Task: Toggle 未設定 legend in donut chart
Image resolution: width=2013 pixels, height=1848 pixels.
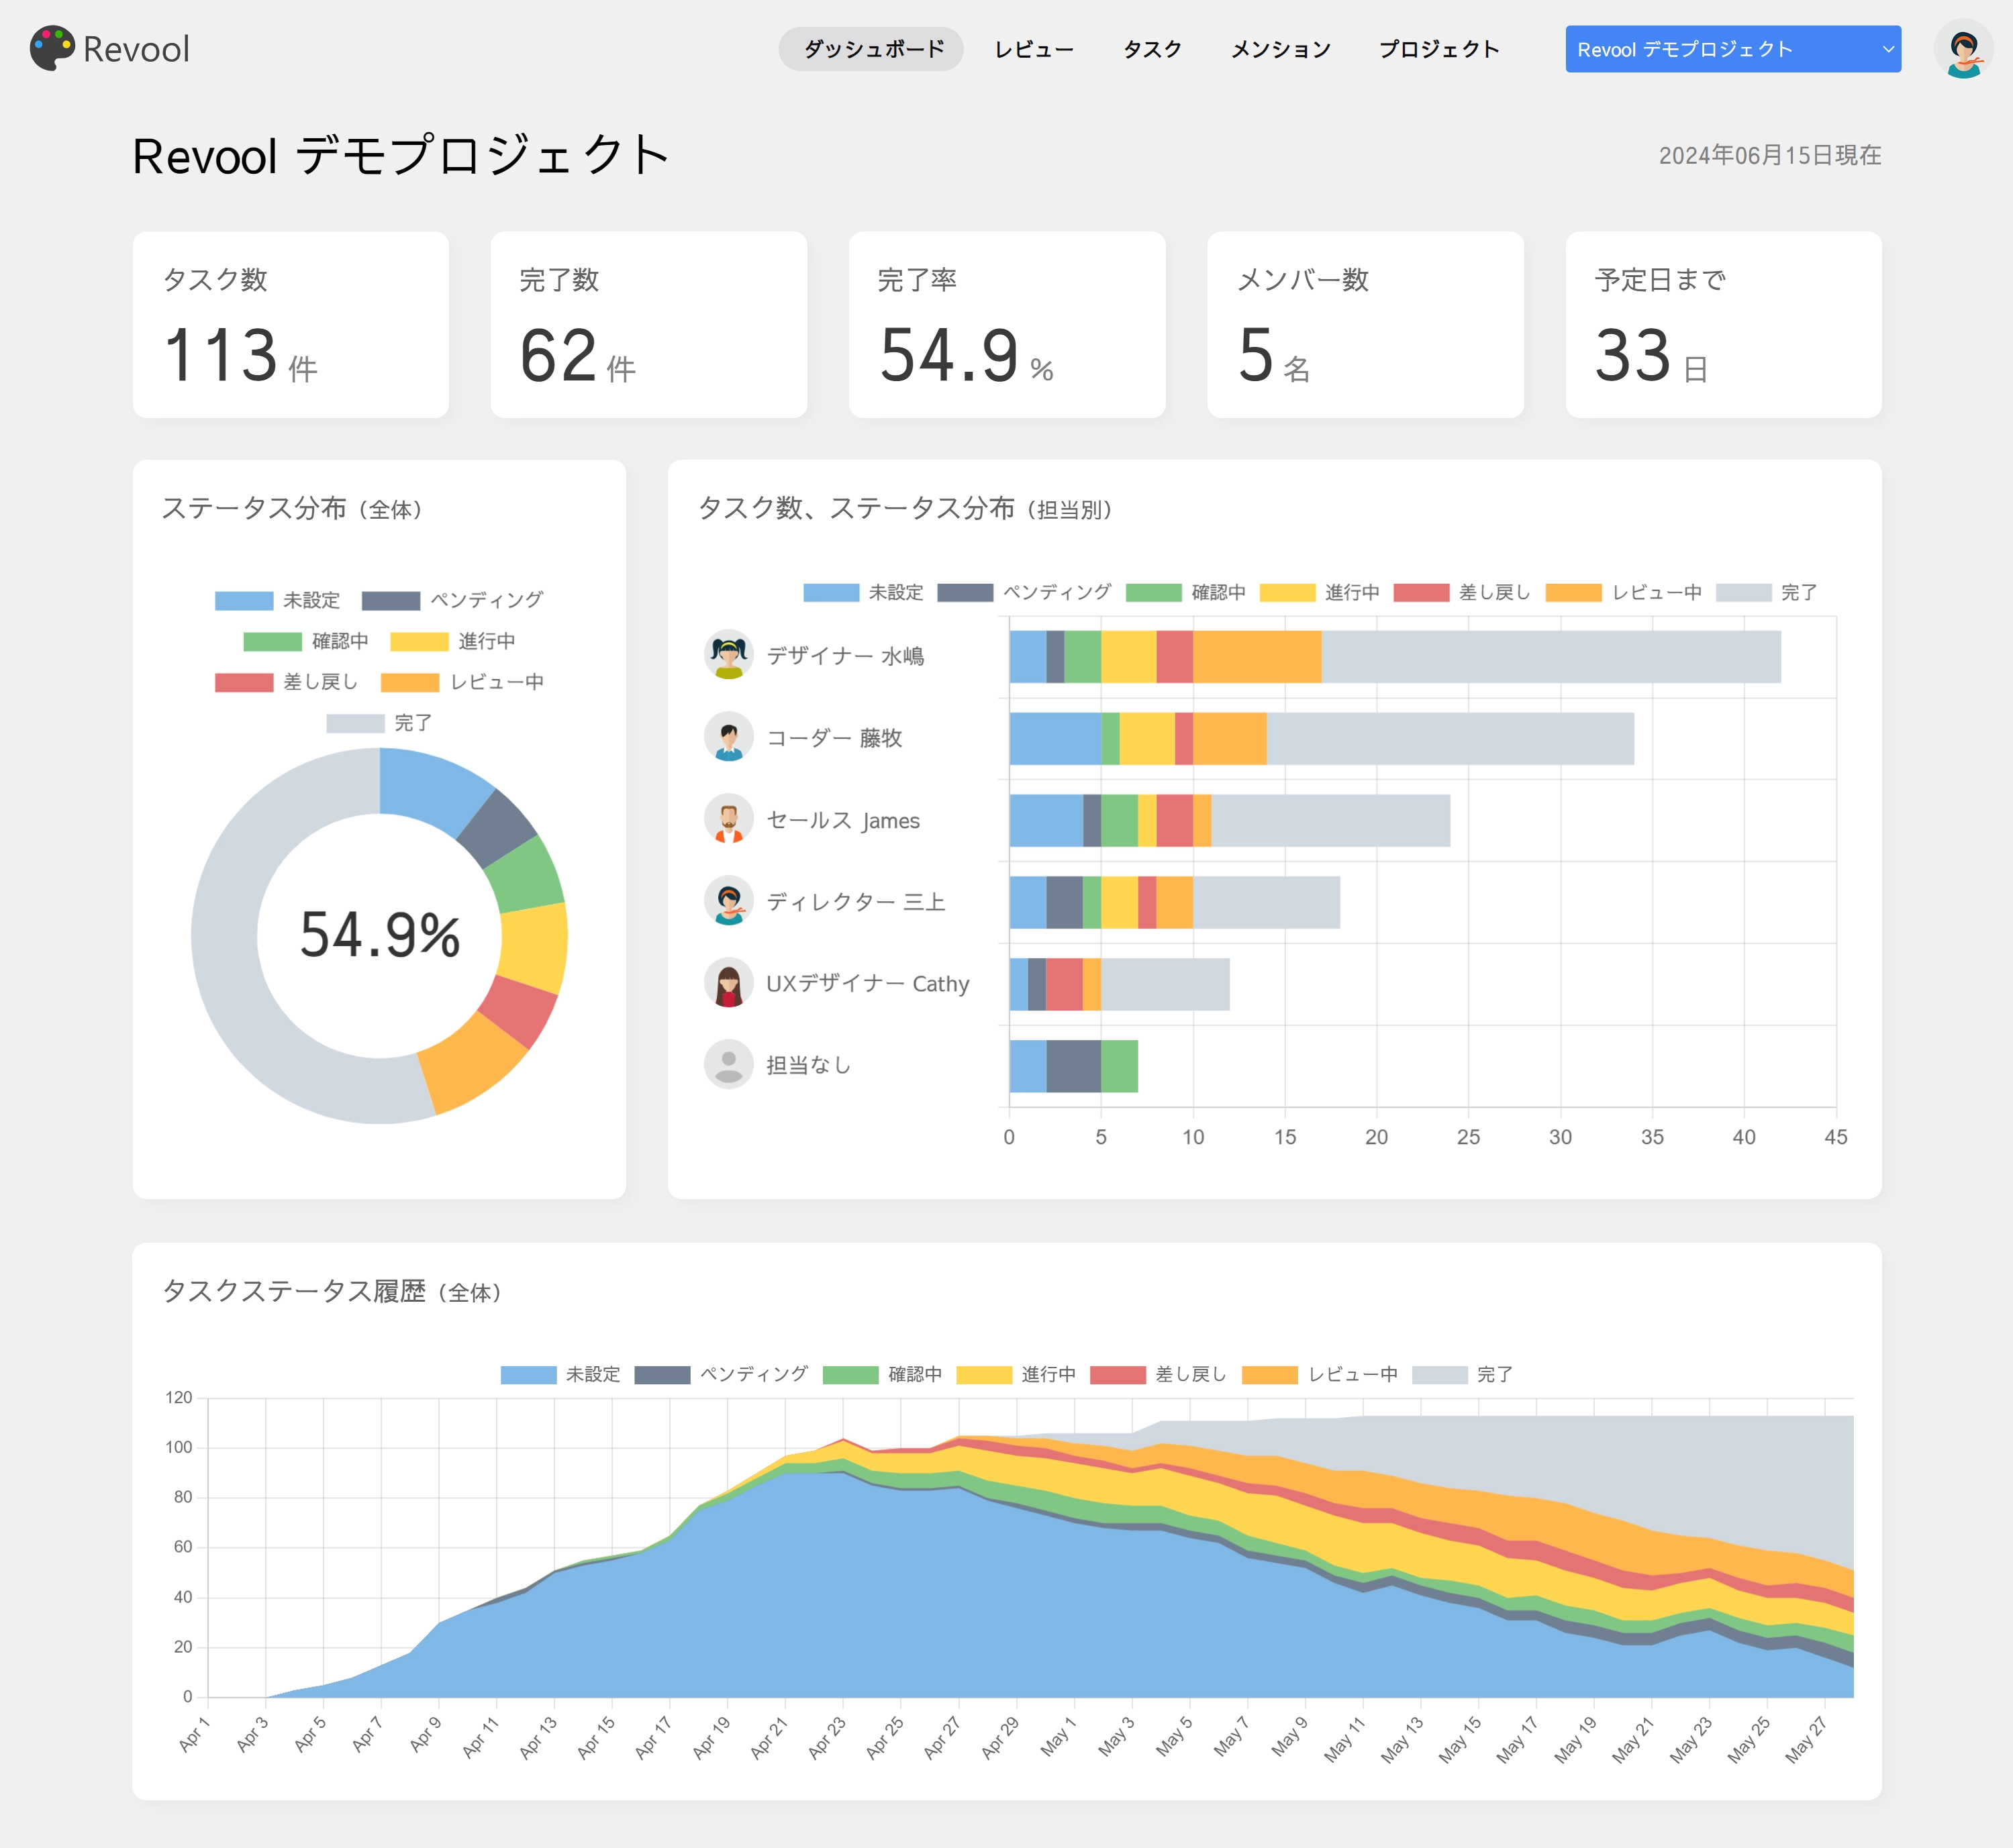Action: 277,600
